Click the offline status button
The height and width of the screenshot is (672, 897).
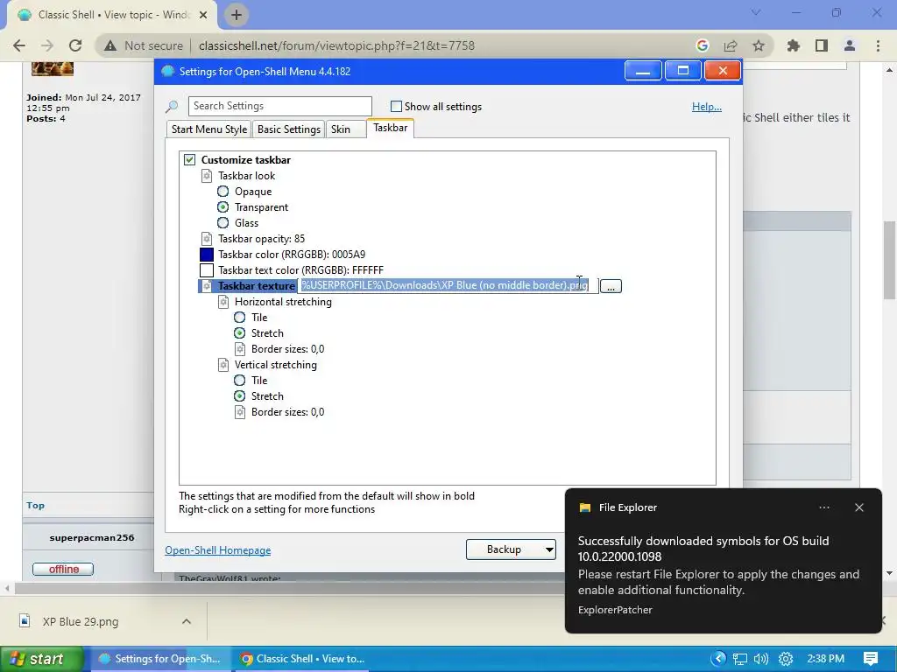click(63, 569)
